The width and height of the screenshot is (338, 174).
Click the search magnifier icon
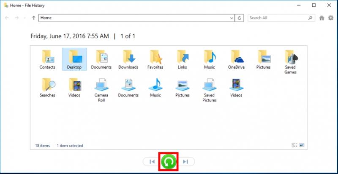point(311,18)
